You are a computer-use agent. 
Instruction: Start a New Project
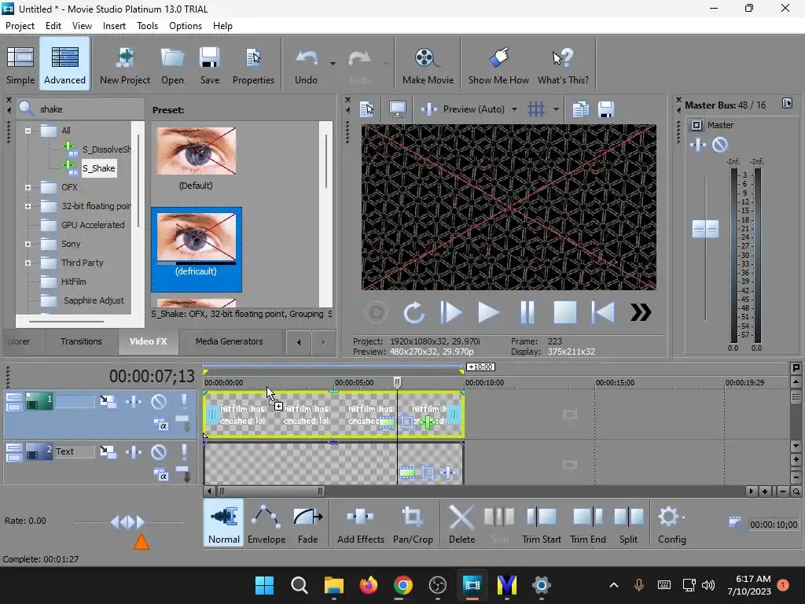pos(125,64)
